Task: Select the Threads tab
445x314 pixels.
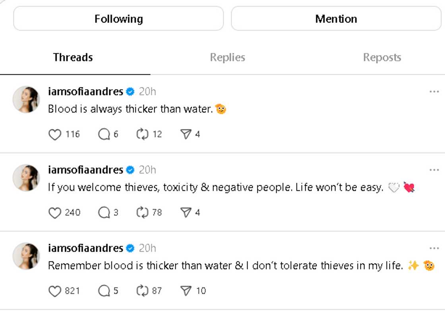Action: coord(73,58)
